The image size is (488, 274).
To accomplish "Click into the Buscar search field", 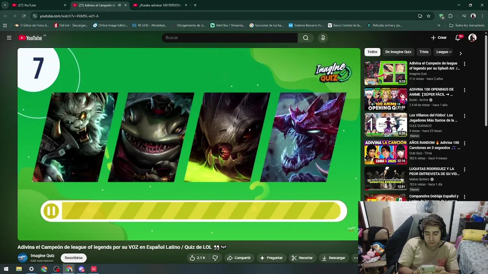I will click(x=230, y=38).
